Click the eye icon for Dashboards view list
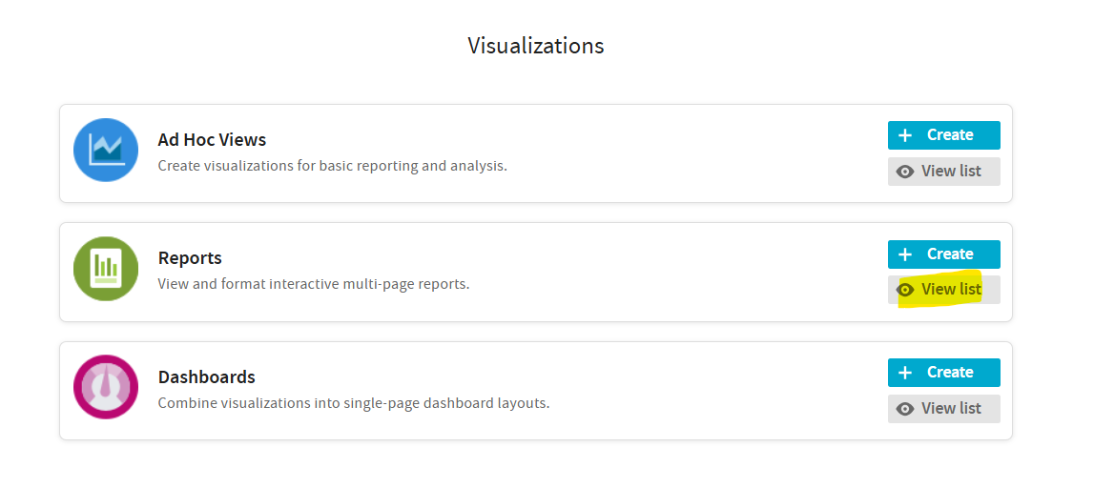 coord(905,409)
